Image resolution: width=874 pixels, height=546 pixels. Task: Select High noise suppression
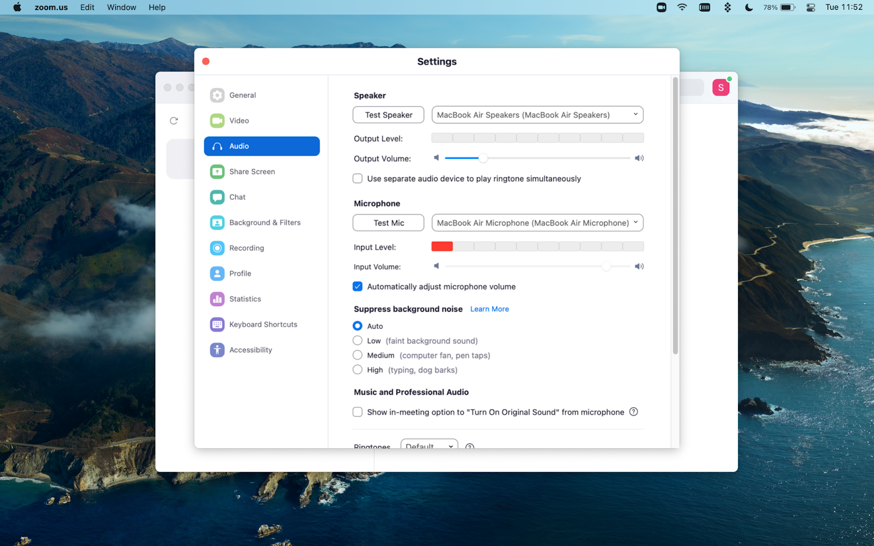pos(357,370)
